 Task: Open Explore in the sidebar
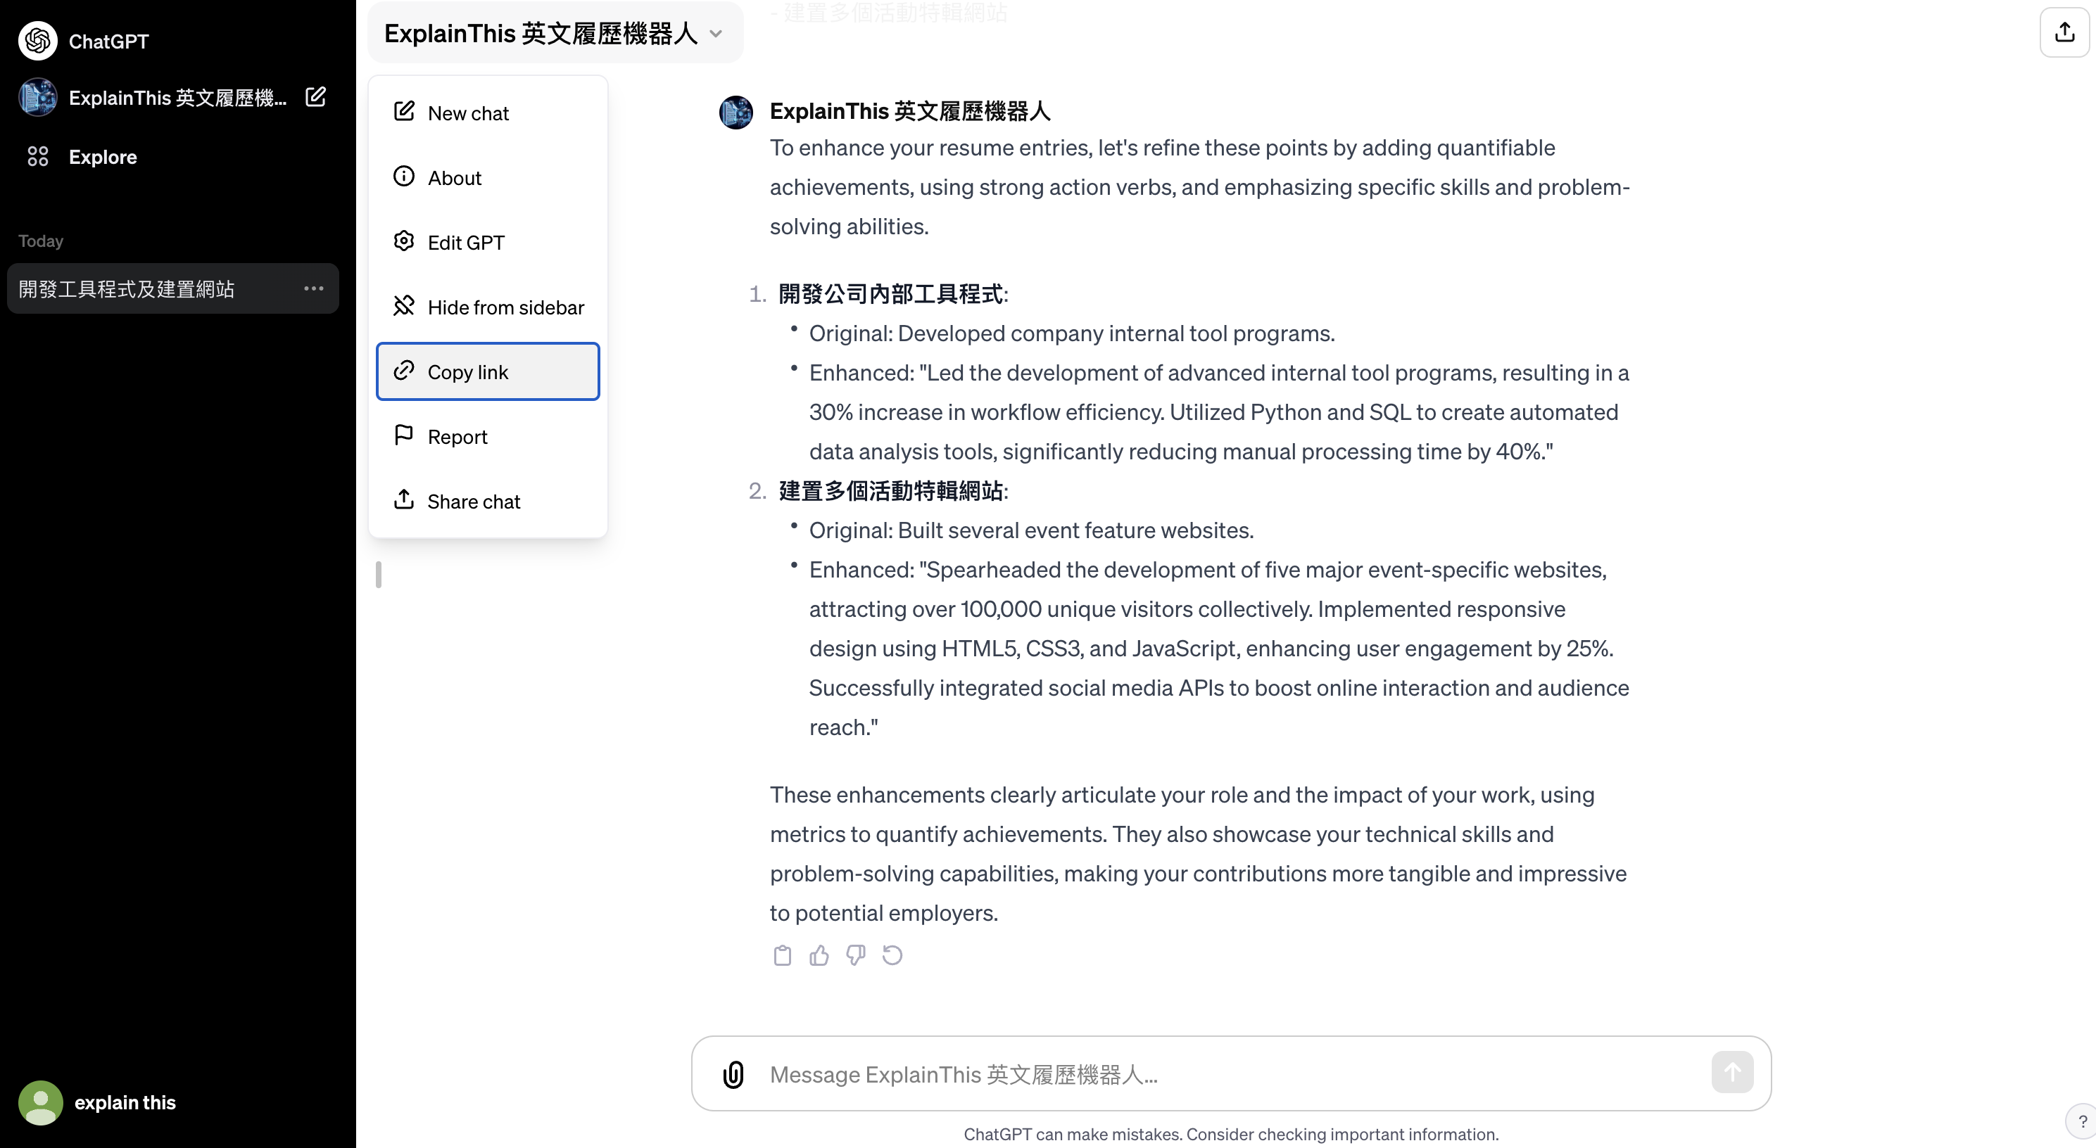103,157
